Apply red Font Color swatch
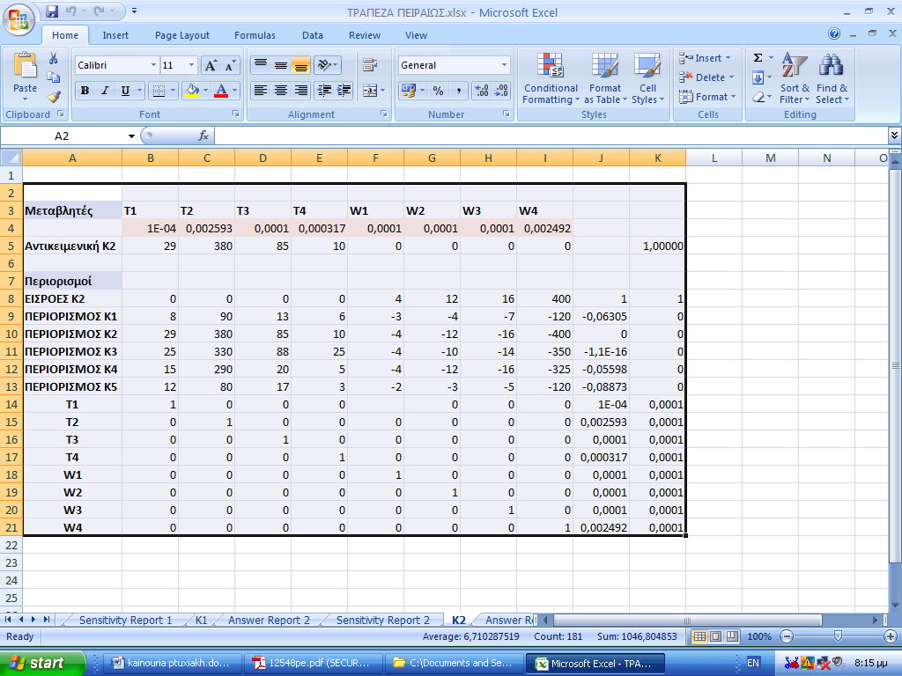902x676 pixels. pos(221,91)
